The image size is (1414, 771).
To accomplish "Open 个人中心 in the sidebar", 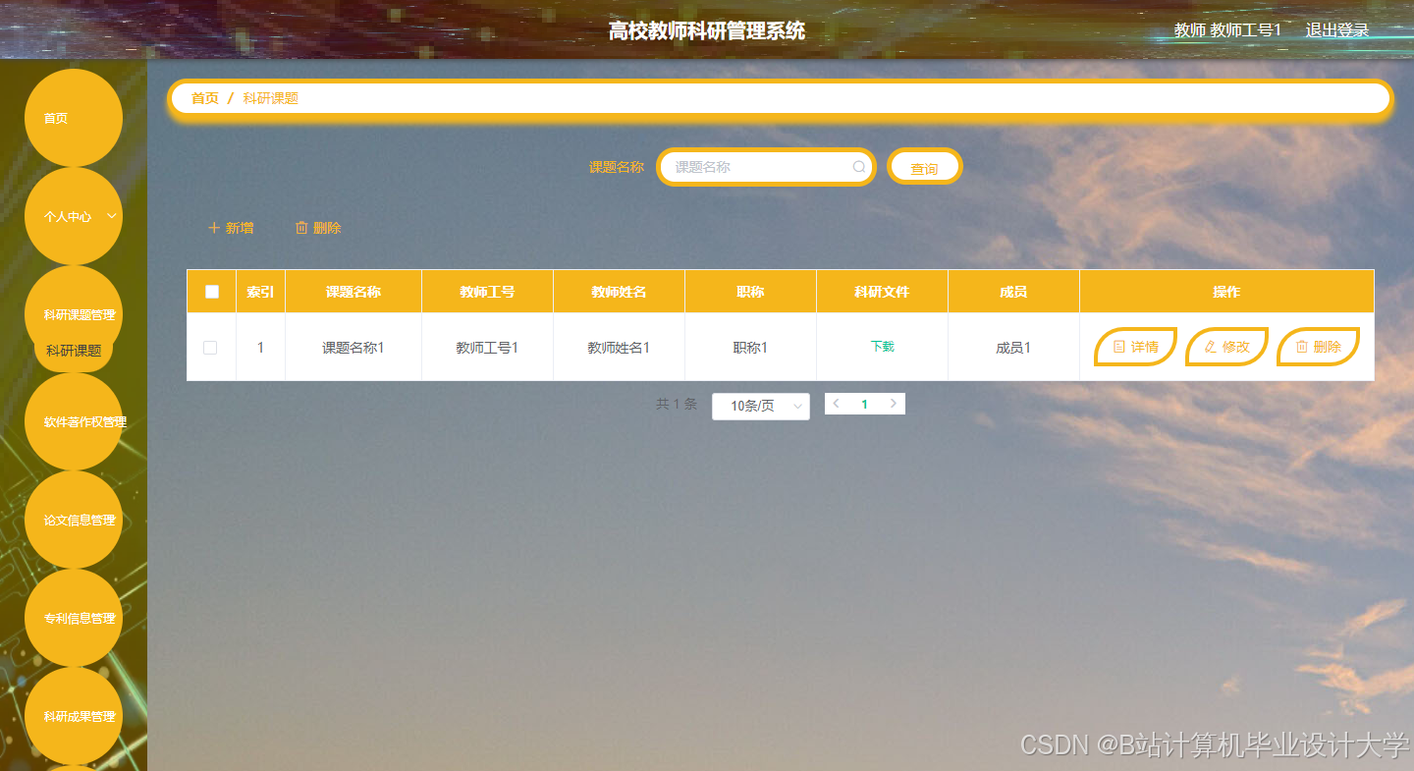I will pos(74,216).
